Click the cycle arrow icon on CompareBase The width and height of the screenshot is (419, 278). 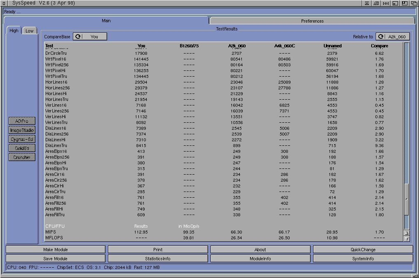point(78,37)
